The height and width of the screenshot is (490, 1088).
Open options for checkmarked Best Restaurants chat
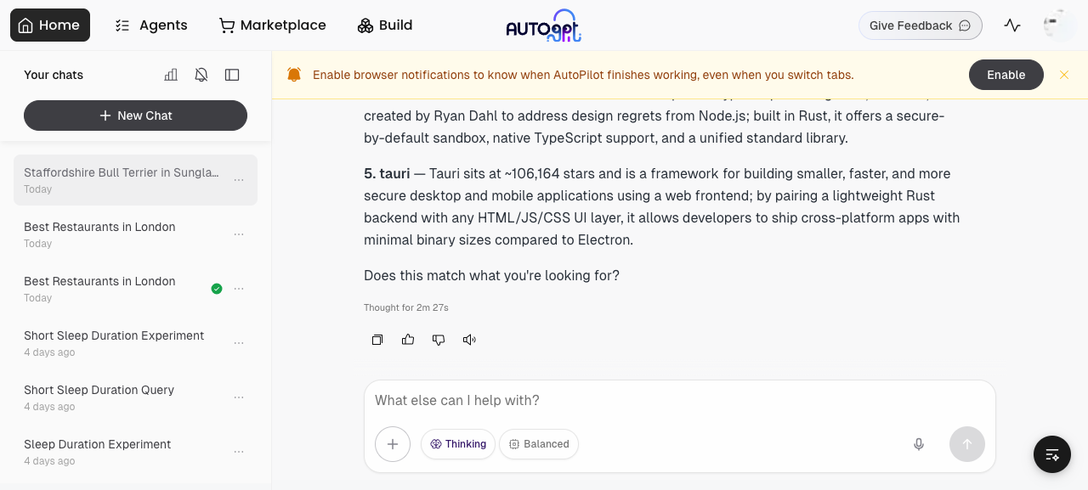(x=239, y=289)
